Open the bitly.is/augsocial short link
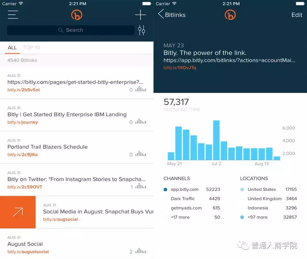Image resolution: width=307 pixels, height=259 pixels. tap(60, 219)
